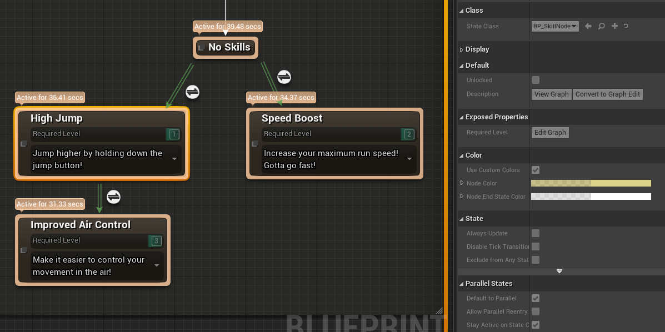Open the BP_SkillNode State Class dropdown

tap(555, 26)
